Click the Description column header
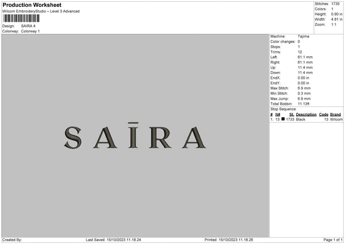345x244 pixels. pyautogui.click(x=306, y=115)
